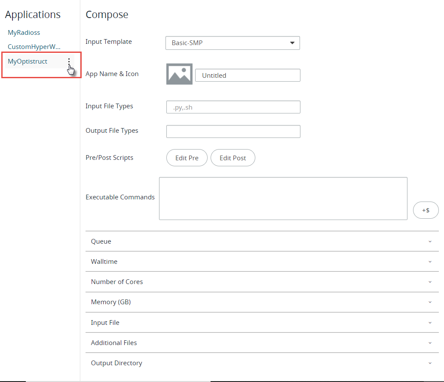Click the Output File Types label
Screen dimensions: 444x382
[112, 131]
